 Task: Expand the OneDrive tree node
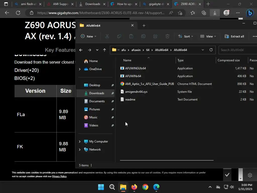point(80,69)
